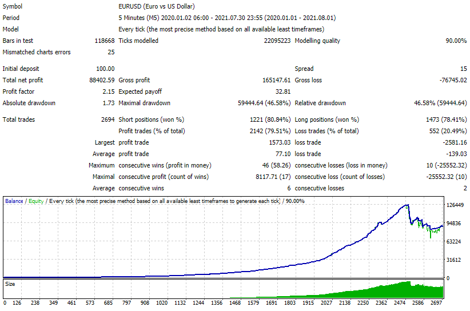The width and height of the screenshot is (470, 311).
Task: Click trade number 2474 on horizontal axis
Action: [x=400, y=303]
